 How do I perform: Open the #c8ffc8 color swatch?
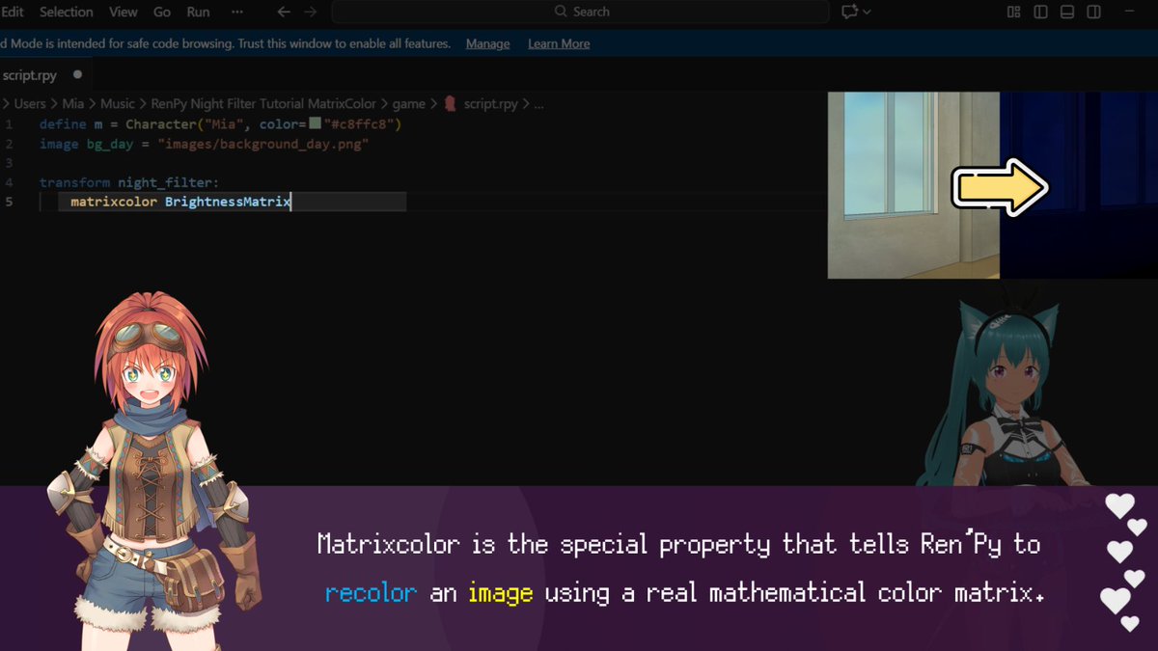tap(315, 124)
